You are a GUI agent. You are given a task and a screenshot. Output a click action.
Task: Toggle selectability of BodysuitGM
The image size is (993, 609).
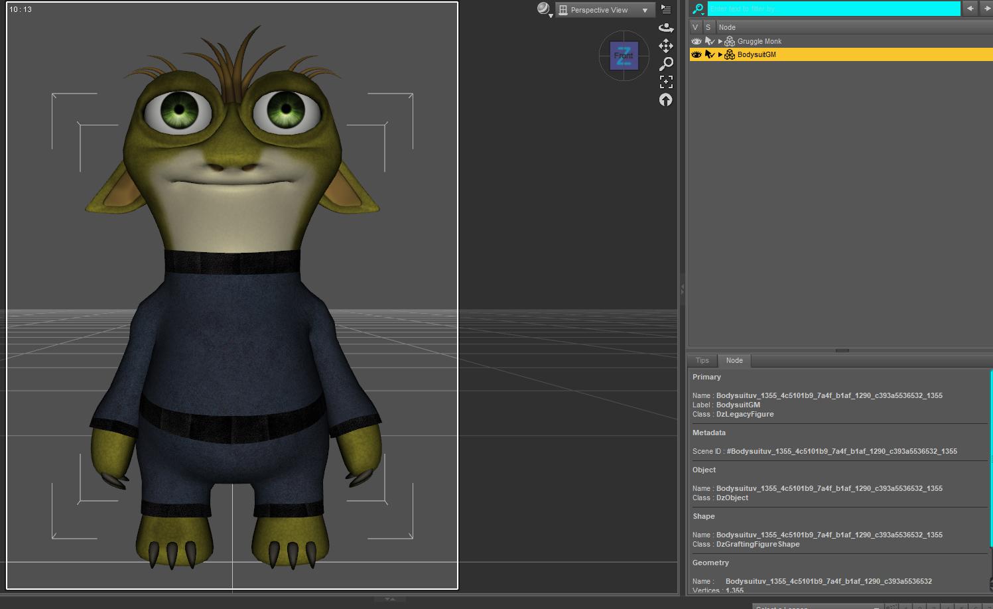tap(709, 54)
